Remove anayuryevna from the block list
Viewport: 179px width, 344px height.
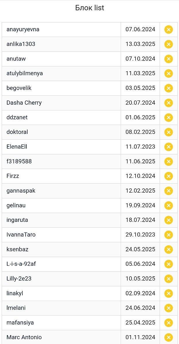click(x=169, y=30)
